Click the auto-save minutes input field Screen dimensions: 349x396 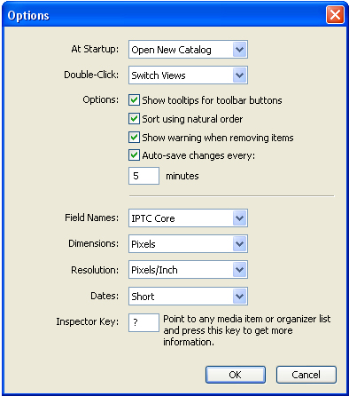coord(143,176)
